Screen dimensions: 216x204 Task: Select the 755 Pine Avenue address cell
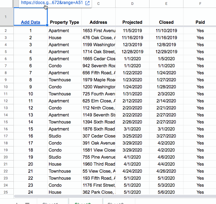pos(98,157)
